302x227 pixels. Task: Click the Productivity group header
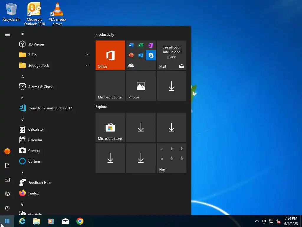click(x=105, y=35)
